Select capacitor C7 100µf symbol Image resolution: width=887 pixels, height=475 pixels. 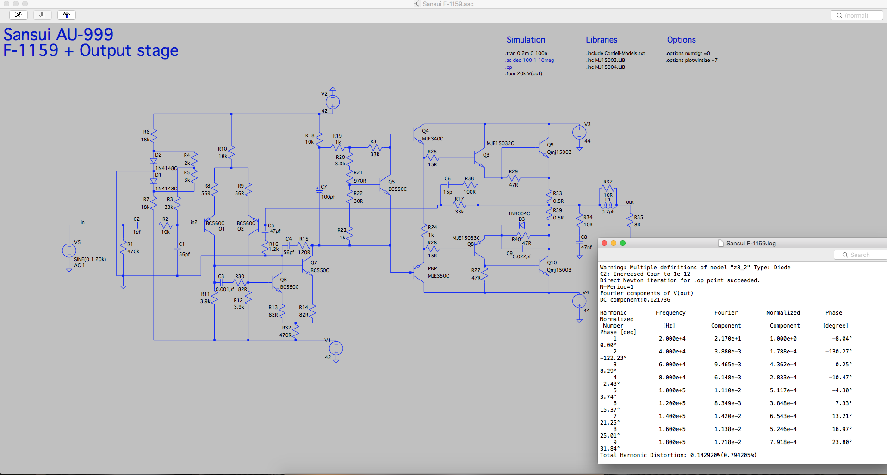tap(319, 190)
